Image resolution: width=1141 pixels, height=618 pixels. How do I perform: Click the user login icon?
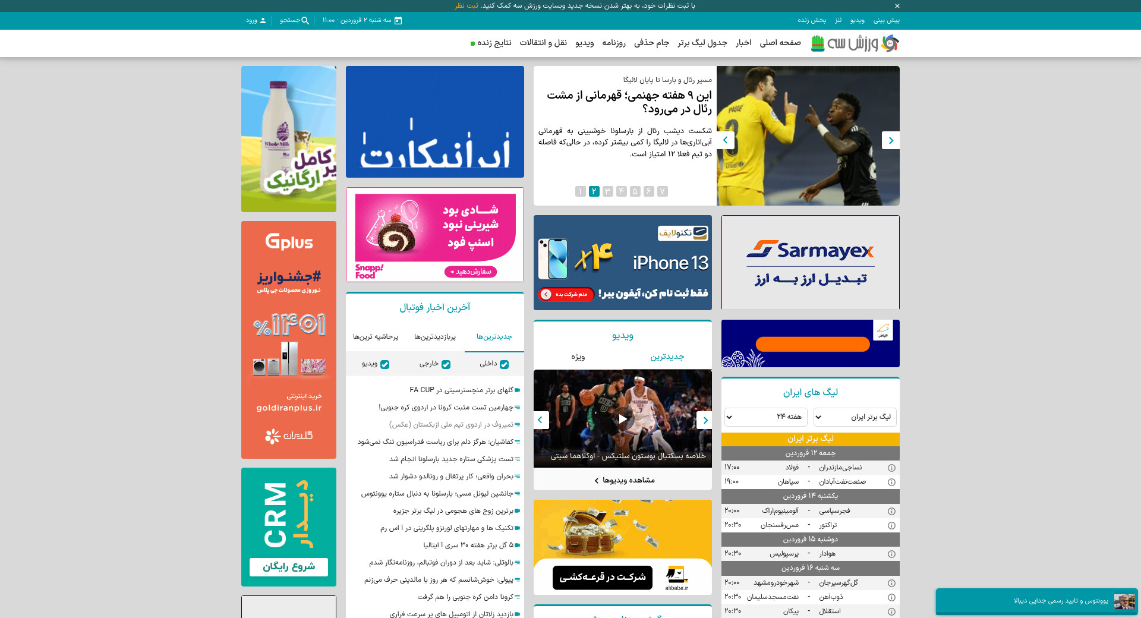point(263,20)
